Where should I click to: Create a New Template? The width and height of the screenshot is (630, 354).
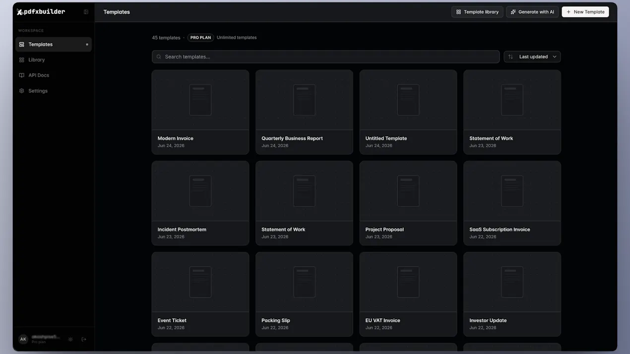pyautogui.click(x=585, y=12)
